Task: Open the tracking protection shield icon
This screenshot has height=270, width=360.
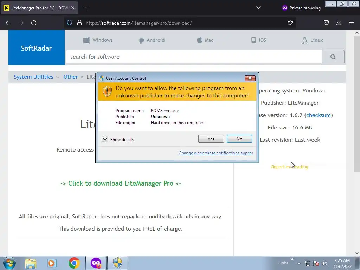Action: click(70, 22)
